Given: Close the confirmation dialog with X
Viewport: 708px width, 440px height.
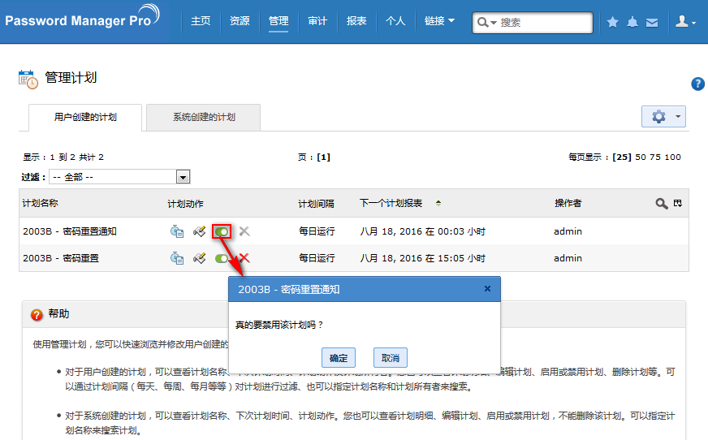Looking at the screenshot, I should [487, 288].
